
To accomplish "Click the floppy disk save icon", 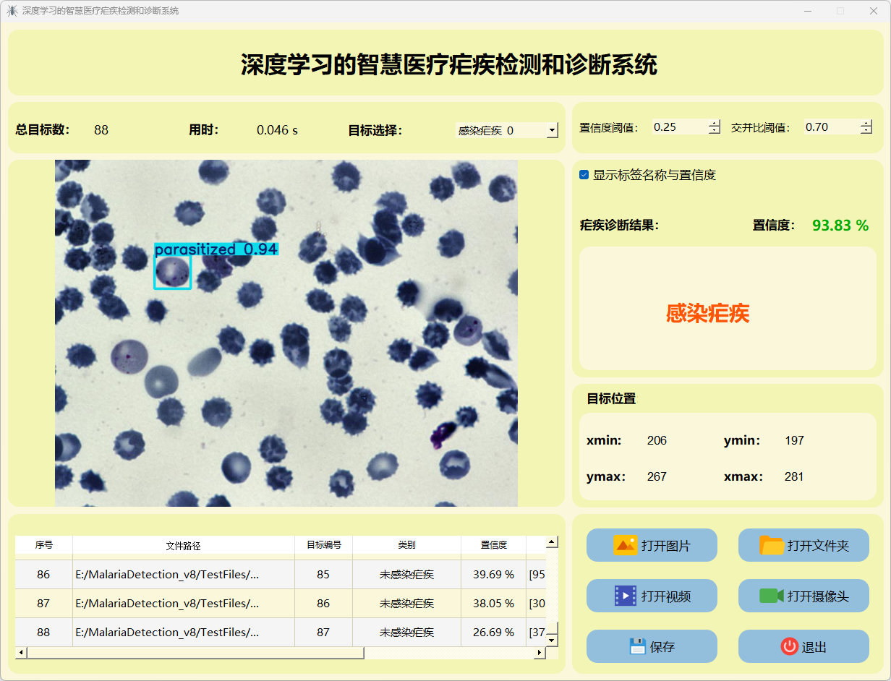I will coord(637,646).
